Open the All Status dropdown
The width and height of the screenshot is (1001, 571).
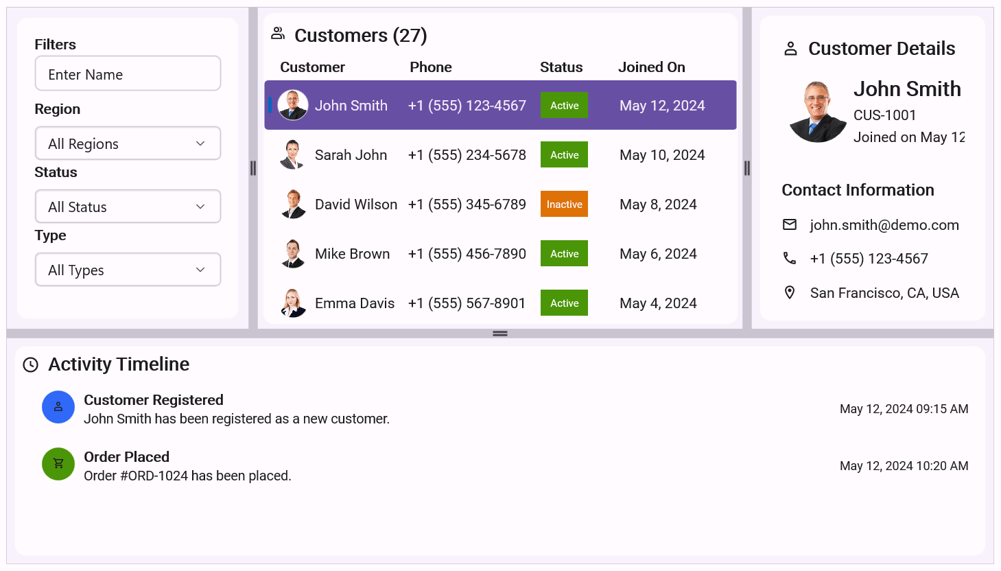pyautogui.click(x=128, y=207)
